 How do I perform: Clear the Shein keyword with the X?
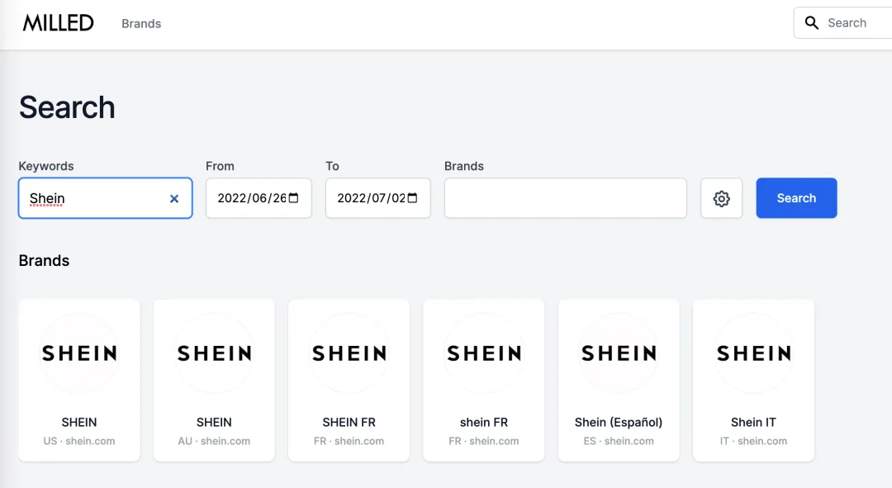coord(174,198)
